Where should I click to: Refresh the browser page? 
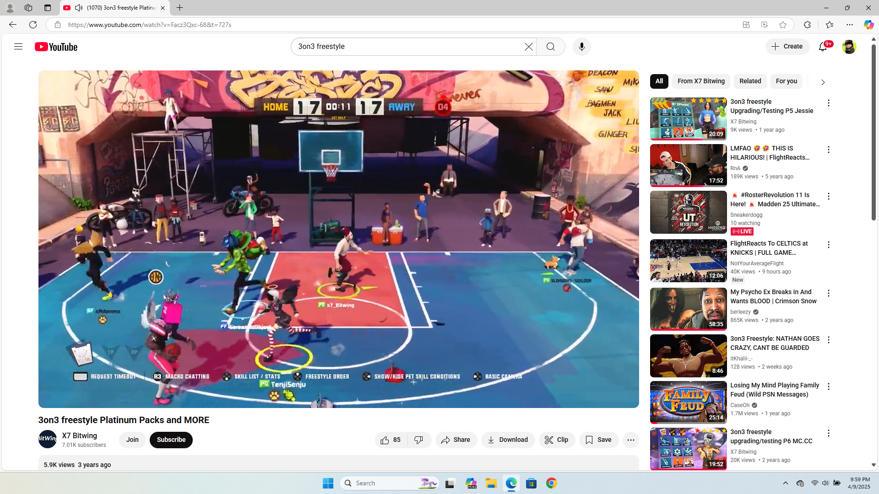tap(33, 25)
